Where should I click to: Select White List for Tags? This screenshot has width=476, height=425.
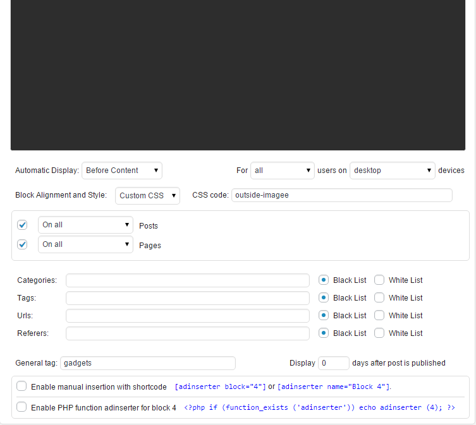tap(379, 297)
